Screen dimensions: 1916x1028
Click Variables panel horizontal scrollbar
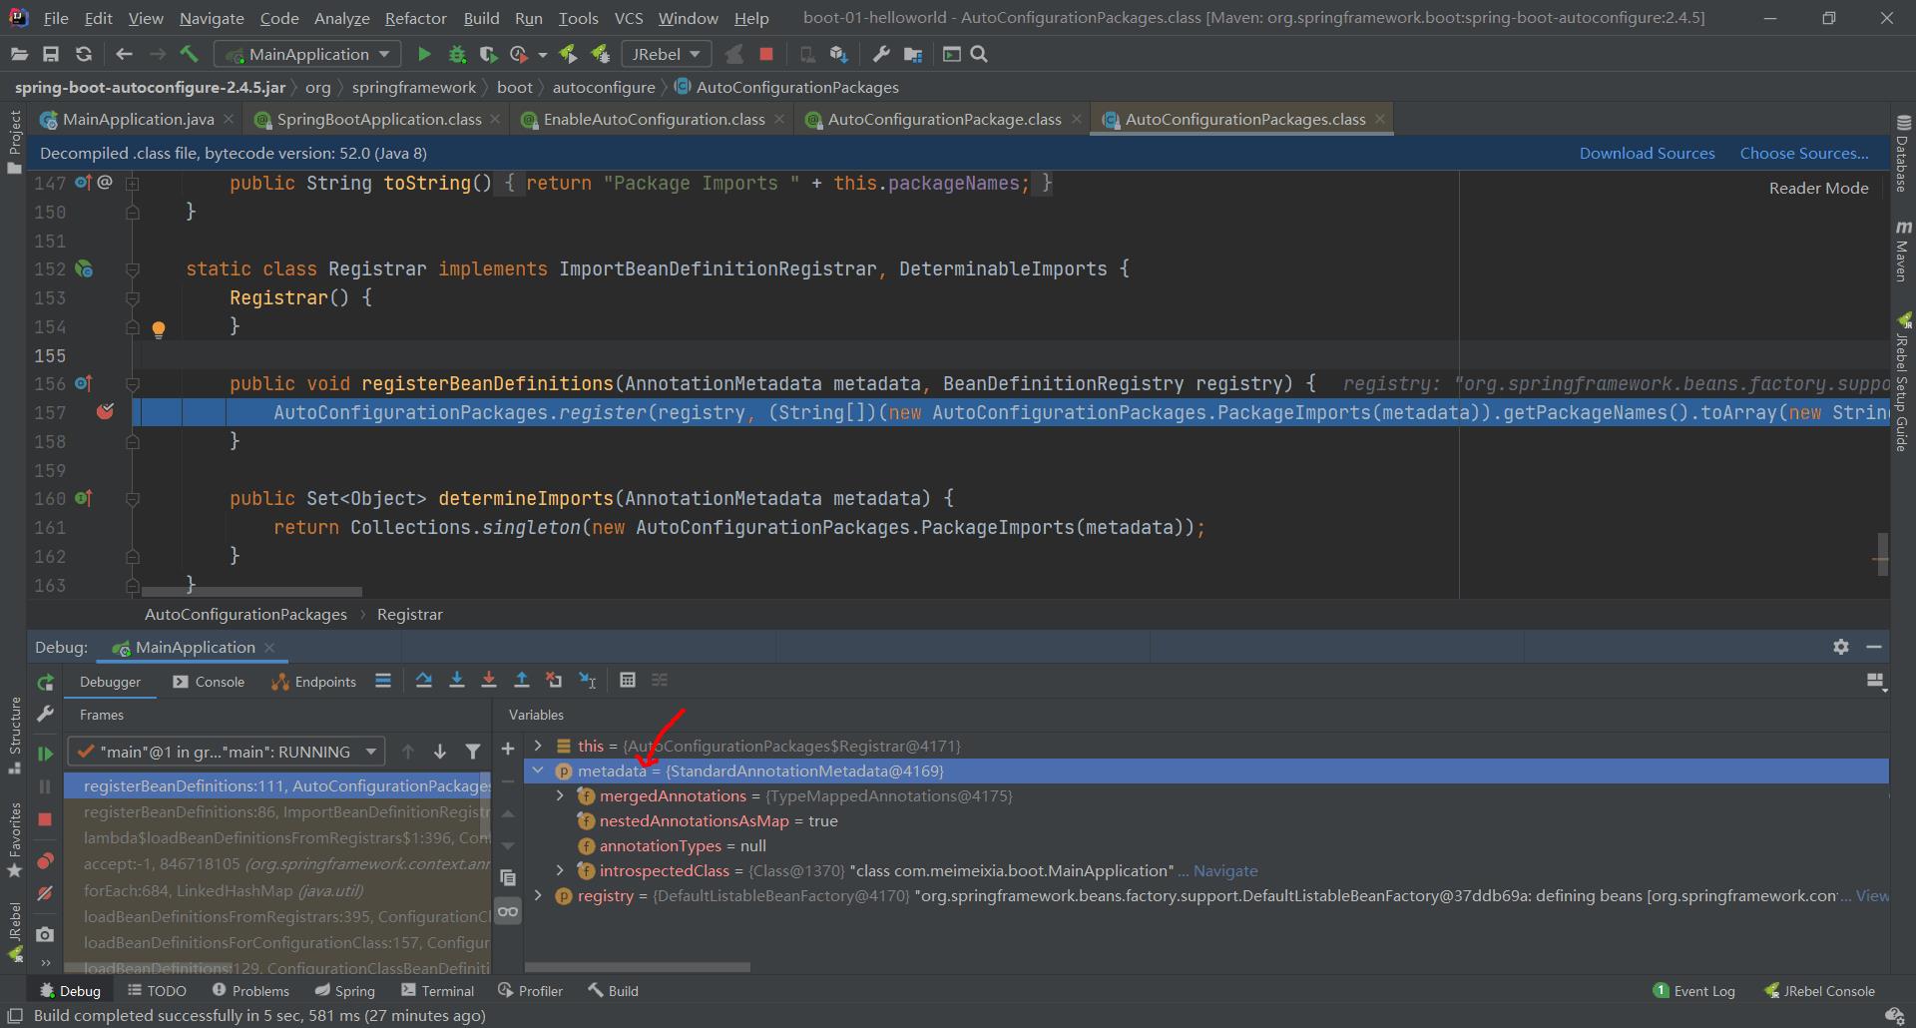[x=638, y=967]
